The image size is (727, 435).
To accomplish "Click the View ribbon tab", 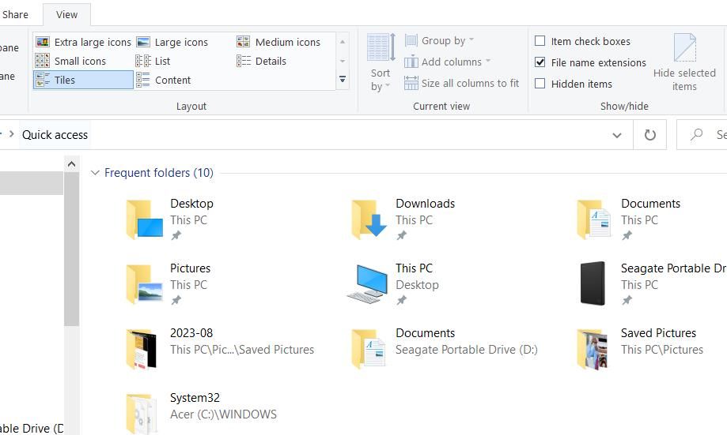I will click(x=66, y=14).
